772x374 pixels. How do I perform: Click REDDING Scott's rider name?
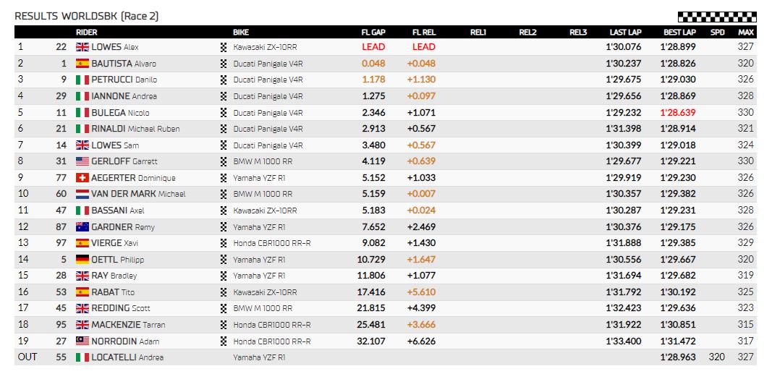(x=121, y=309)
